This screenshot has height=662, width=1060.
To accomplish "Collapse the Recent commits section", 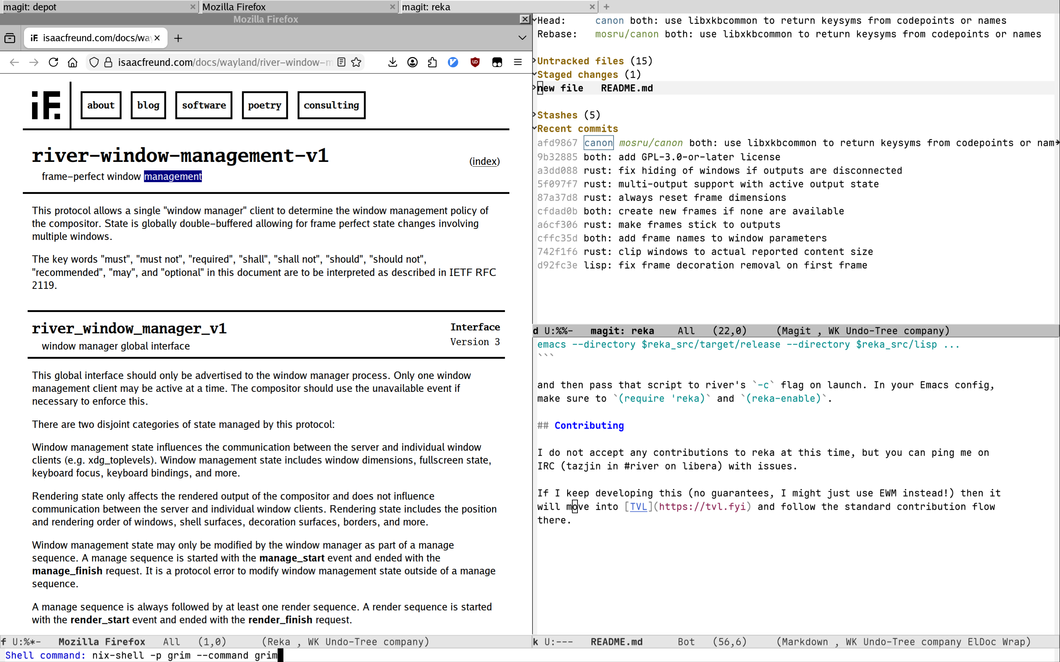I will [x=577, y=129].
